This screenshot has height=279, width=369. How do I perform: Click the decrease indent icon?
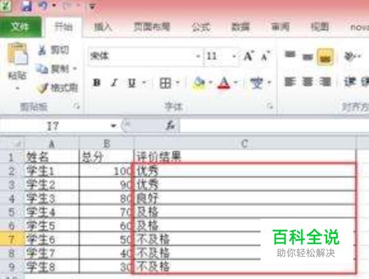[350, 82]
